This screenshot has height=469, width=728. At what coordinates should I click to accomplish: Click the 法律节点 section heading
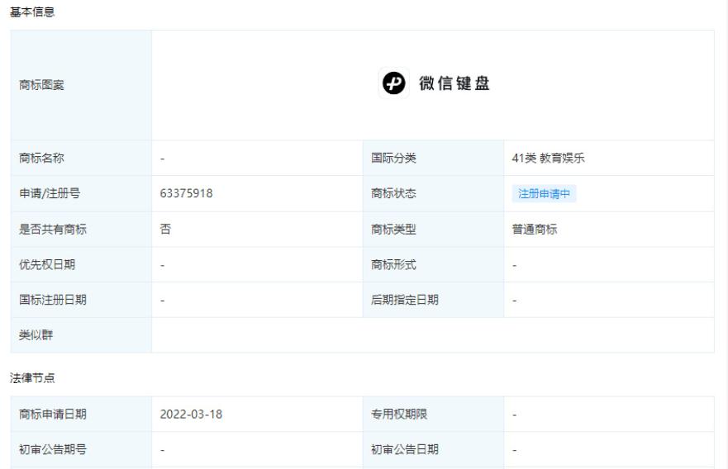coord(32,378)
